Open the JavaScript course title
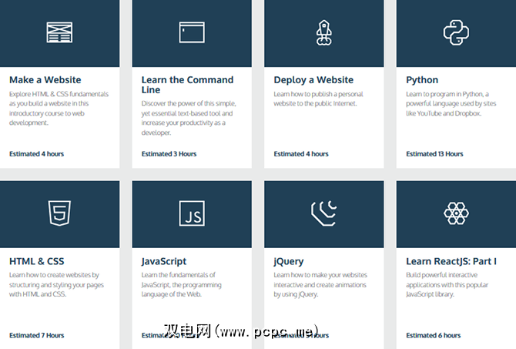This screenshot has width=516, height=349. coord(164,261)
